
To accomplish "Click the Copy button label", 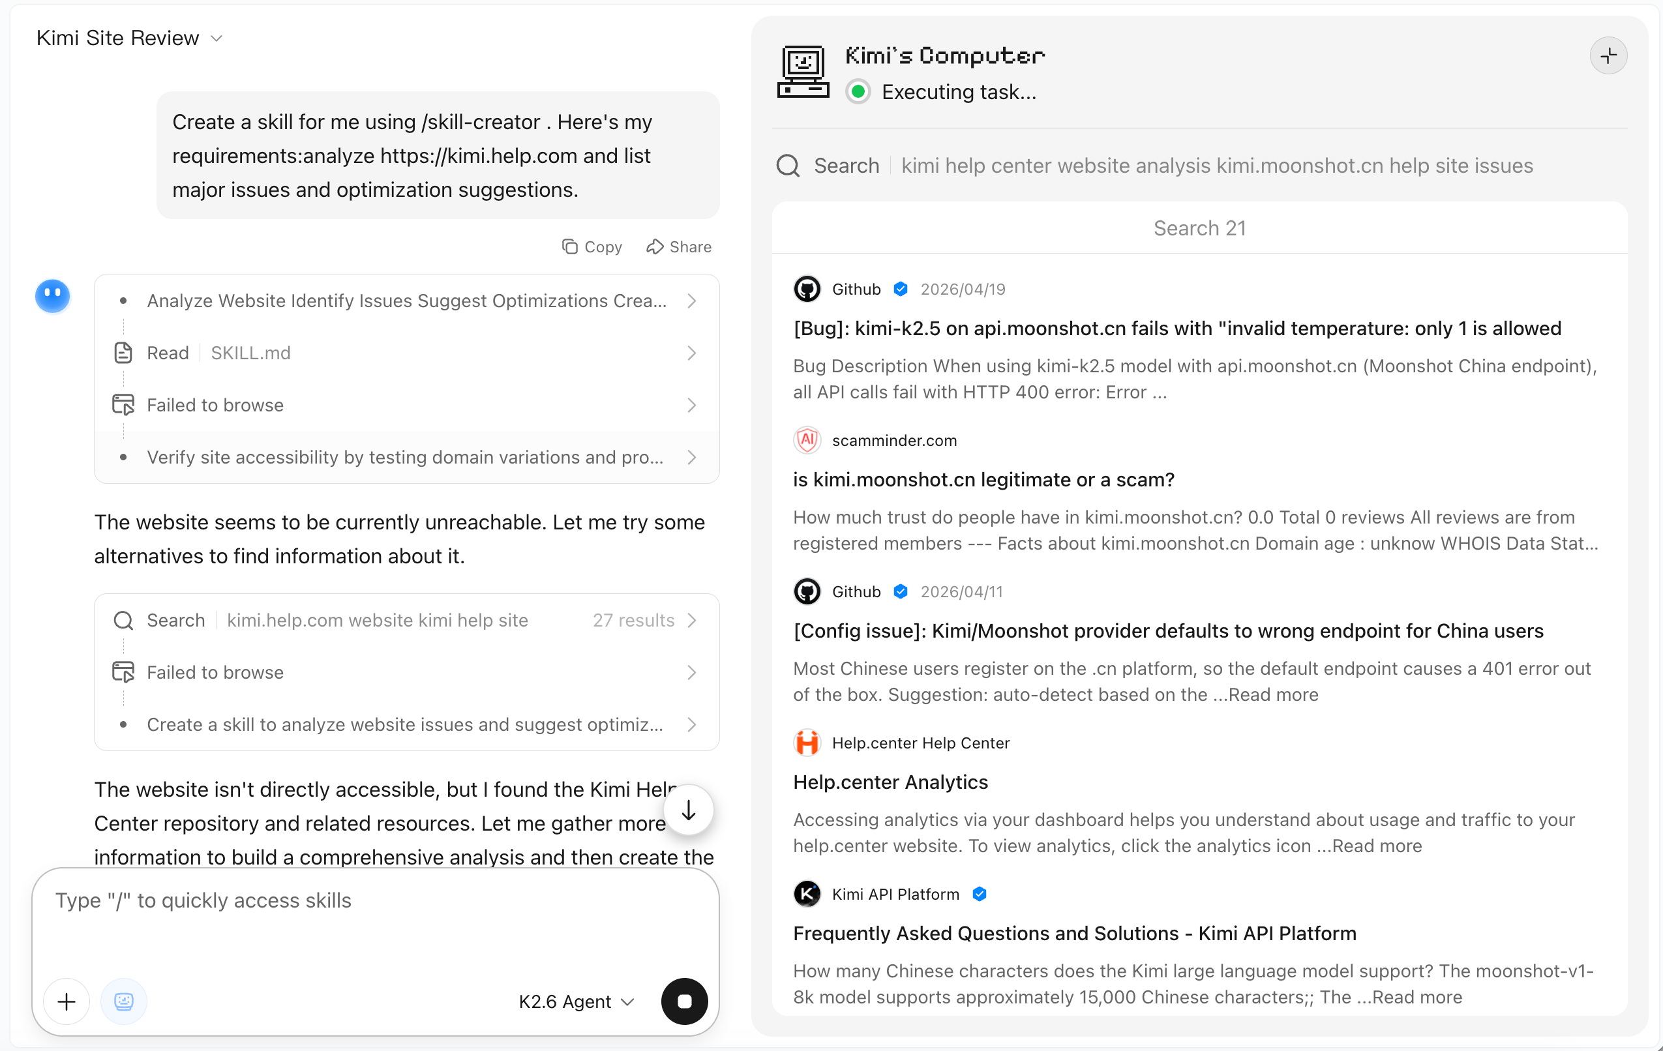I will 603,246.
